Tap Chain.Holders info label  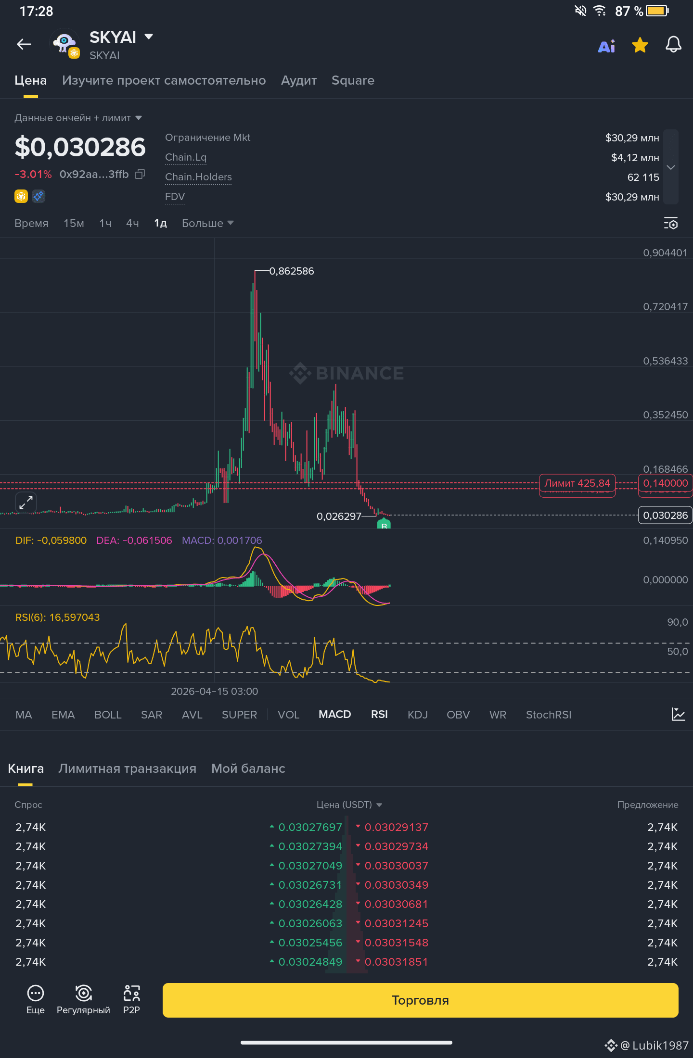coord(198,177)
